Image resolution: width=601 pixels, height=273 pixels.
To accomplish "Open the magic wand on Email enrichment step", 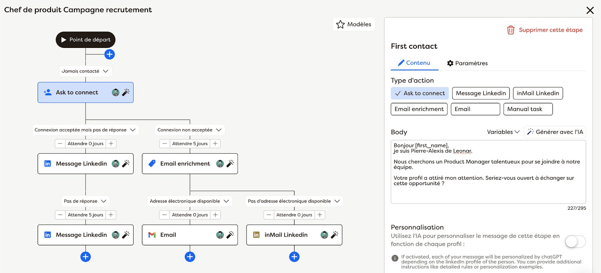I will pyautogui.click(x=230, y=164).
